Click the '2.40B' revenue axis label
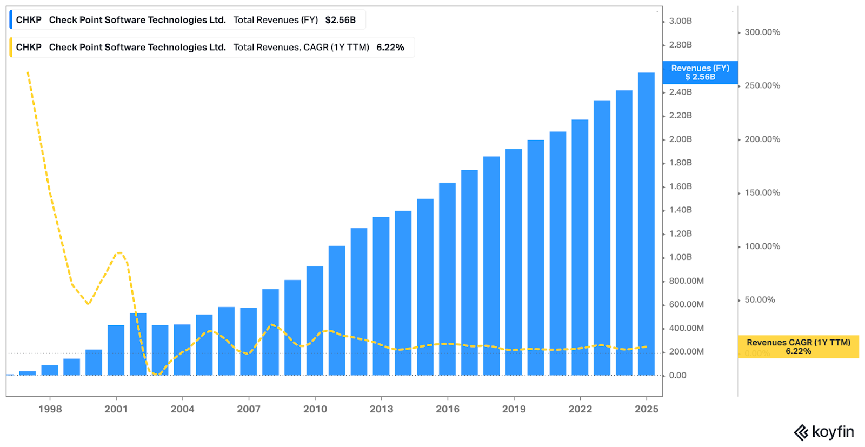Viewport: 865px width, 447px height. (681, 92)
